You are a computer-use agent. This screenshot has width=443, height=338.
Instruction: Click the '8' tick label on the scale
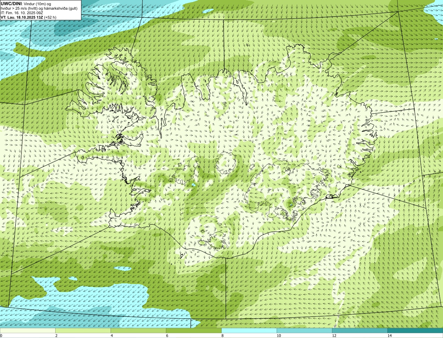(x=223, y=336)
